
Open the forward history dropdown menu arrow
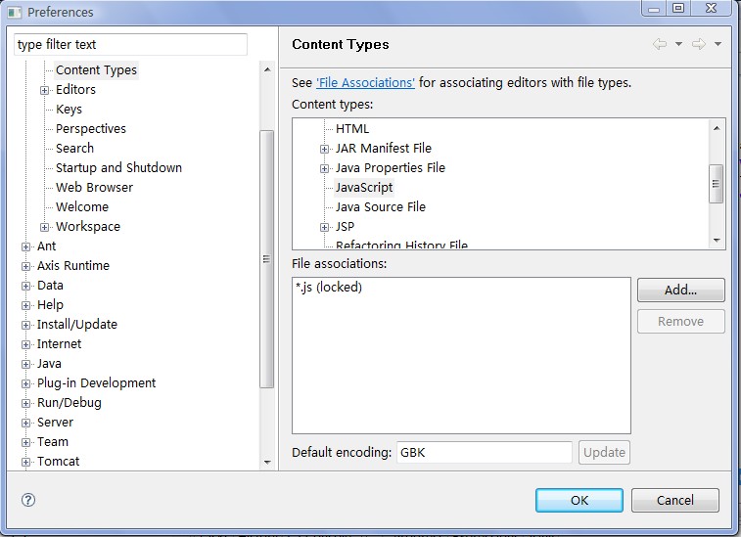click(x=718, y=44)
